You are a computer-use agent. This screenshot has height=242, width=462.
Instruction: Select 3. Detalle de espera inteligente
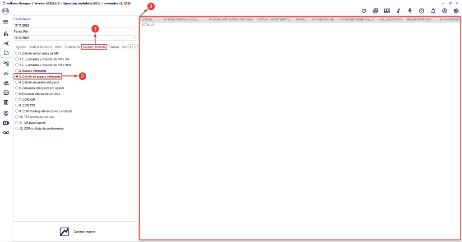pyautogui.click(x=38, y=76)
